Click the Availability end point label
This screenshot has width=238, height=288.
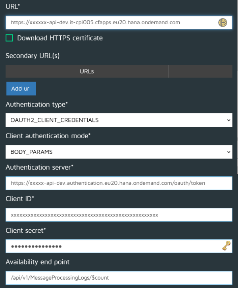(x=38, y=262)
